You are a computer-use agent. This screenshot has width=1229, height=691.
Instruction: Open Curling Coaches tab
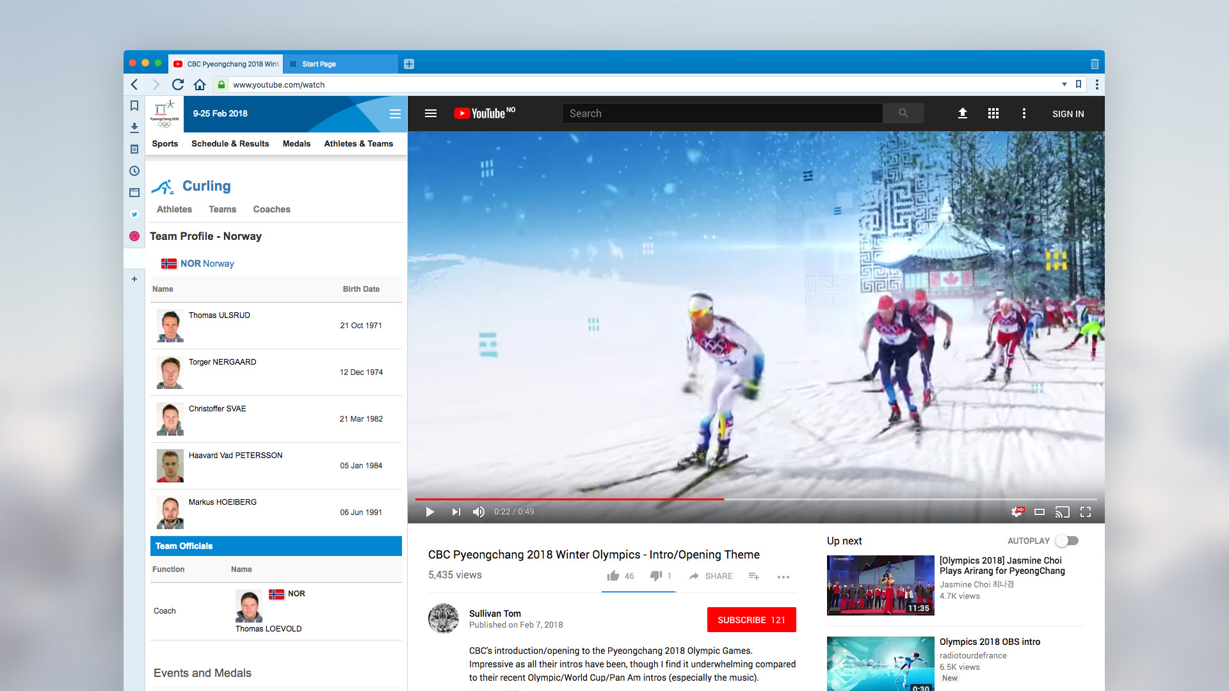(271, 209)
